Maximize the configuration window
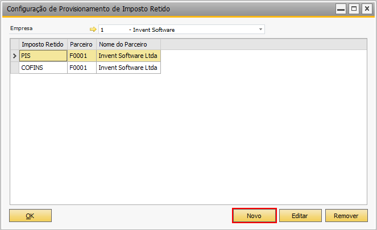This screenshot has height=230, width=377. tap(354, 9)
